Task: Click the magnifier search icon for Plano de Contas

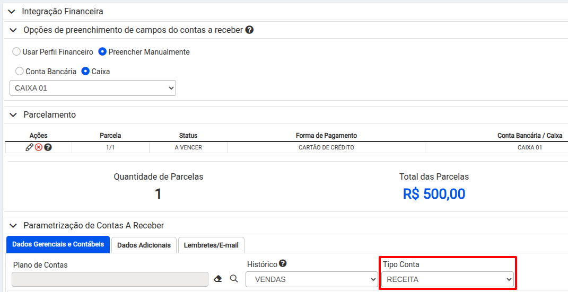Action: pyautogui.click(x=234, y=279)
